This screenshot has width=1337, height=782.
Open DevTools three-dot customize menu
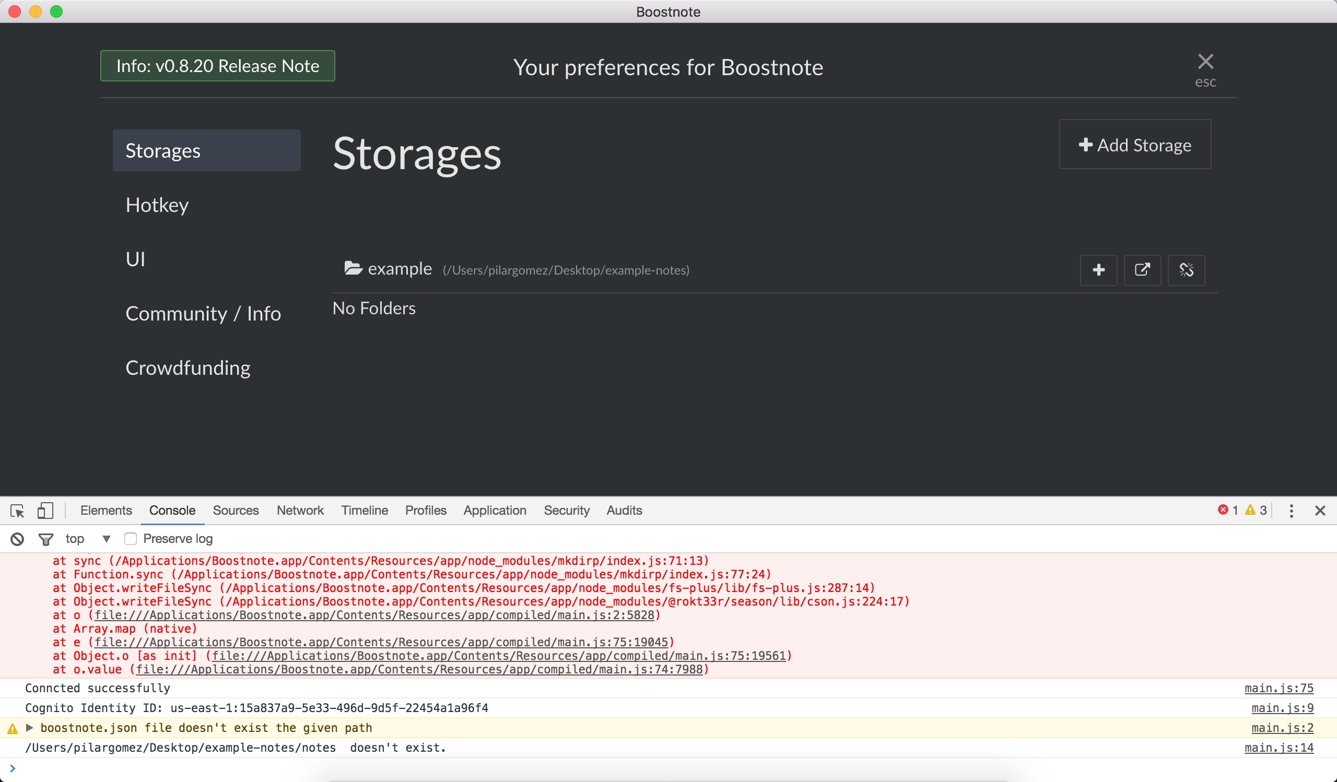coord(1291,511)
